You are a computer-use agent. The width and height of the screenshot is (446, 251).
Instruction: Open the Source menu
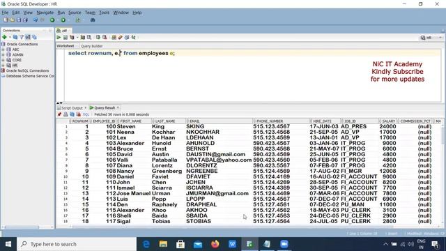click(x=75, y=13)
